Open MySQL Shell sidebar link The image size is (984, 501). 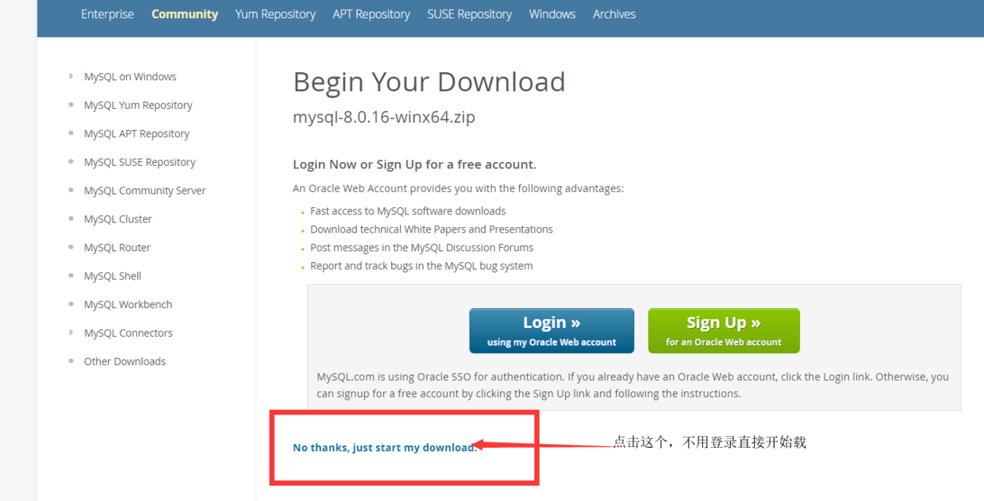point(113,276)
